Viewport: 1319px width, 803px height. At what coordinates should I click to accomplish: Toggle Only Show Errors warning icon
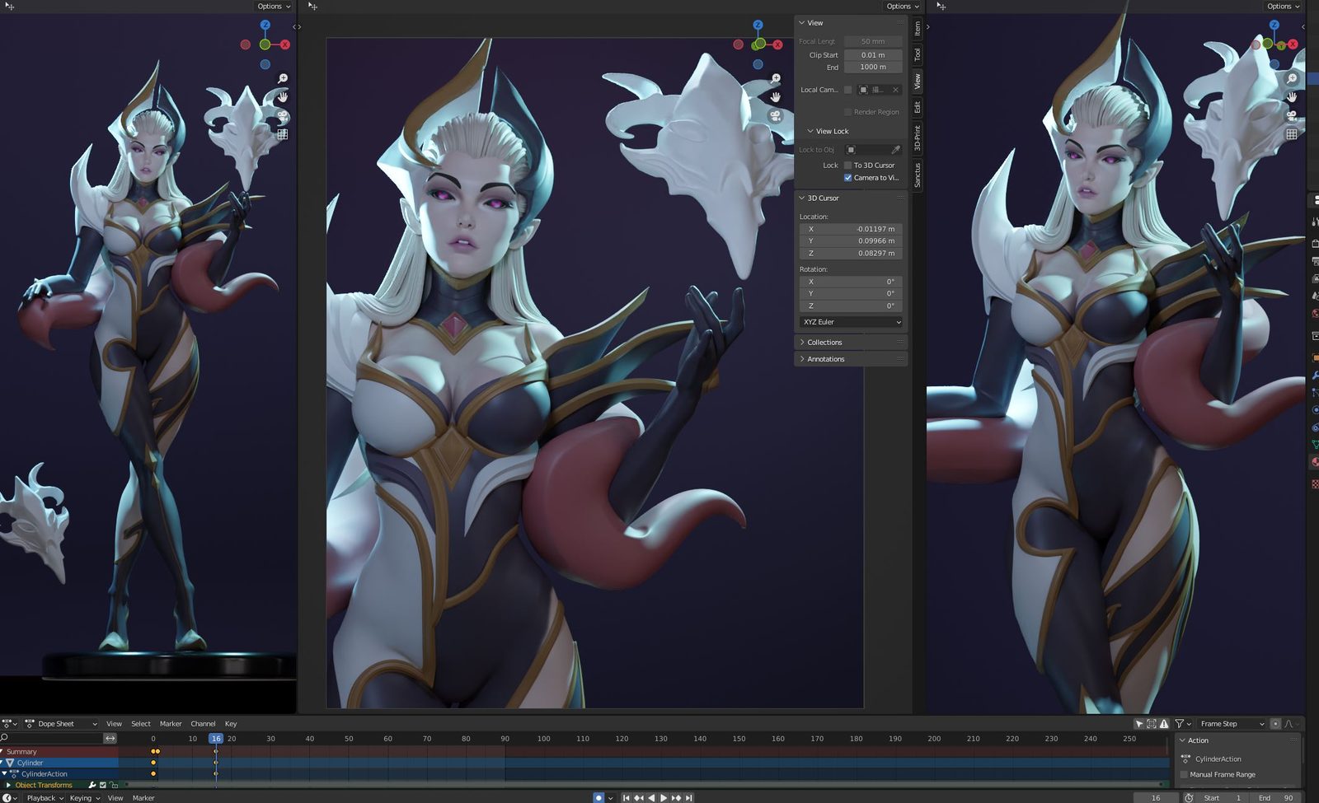pos(1164,724)
